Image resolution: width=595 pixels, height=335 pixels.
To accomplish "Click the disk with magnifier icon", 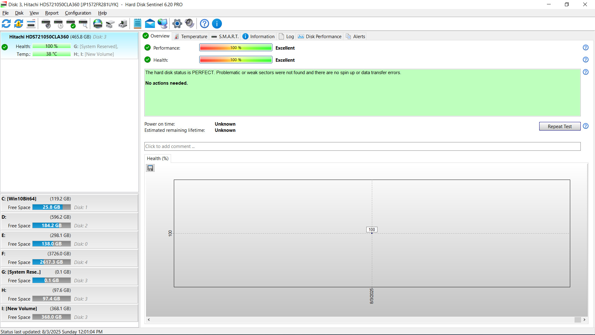I will point(83,24).
